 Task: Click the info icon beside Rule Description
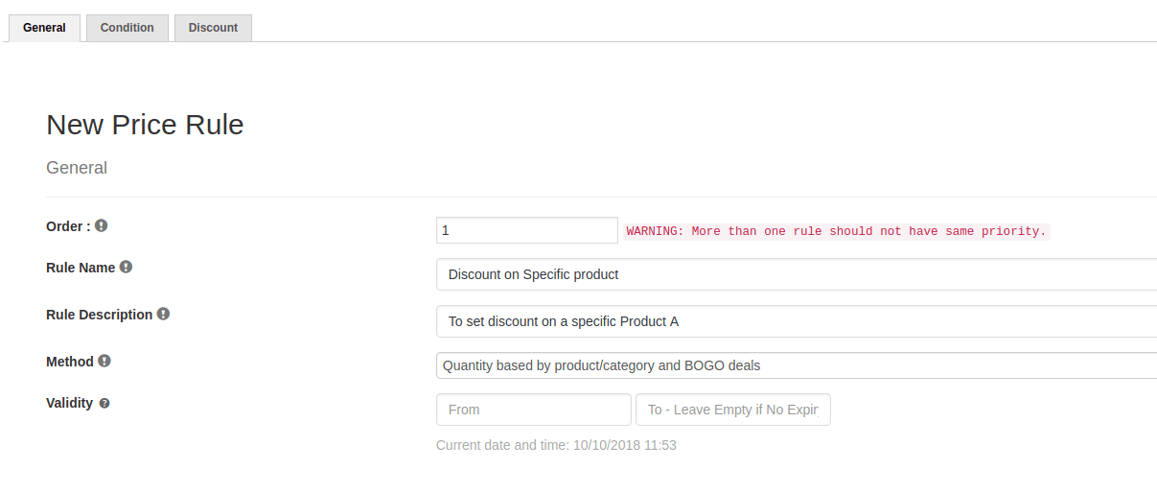163,314
